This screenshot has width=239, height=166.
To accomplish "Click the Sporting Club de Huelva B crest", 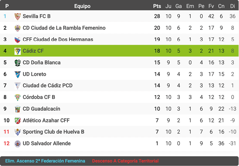I will pyautogui.click(x=18, y=132).
